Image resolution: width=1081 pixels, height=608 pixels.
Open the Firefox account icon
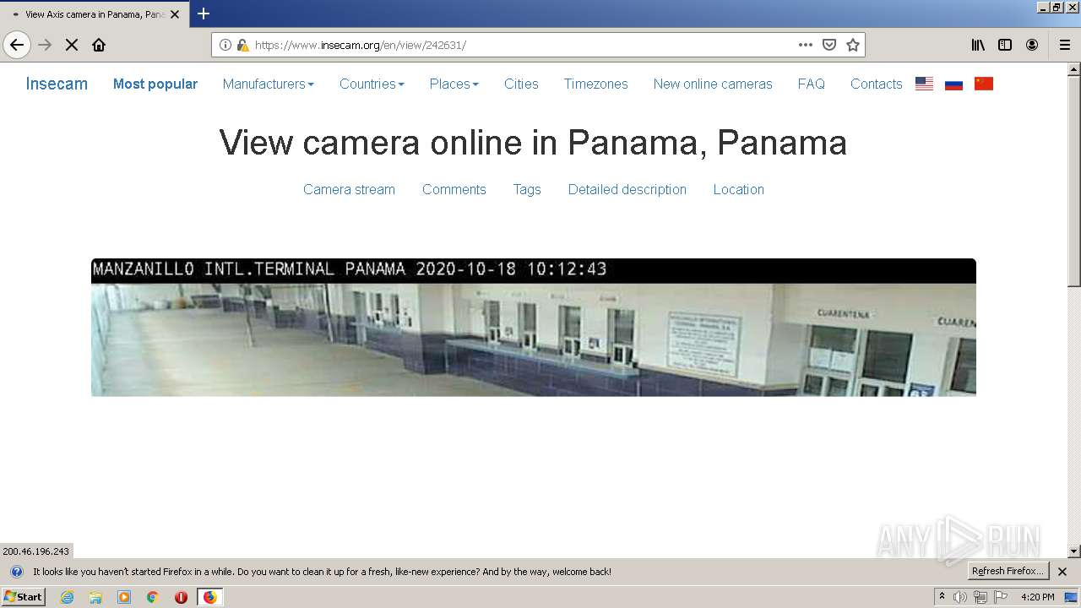1032,45
